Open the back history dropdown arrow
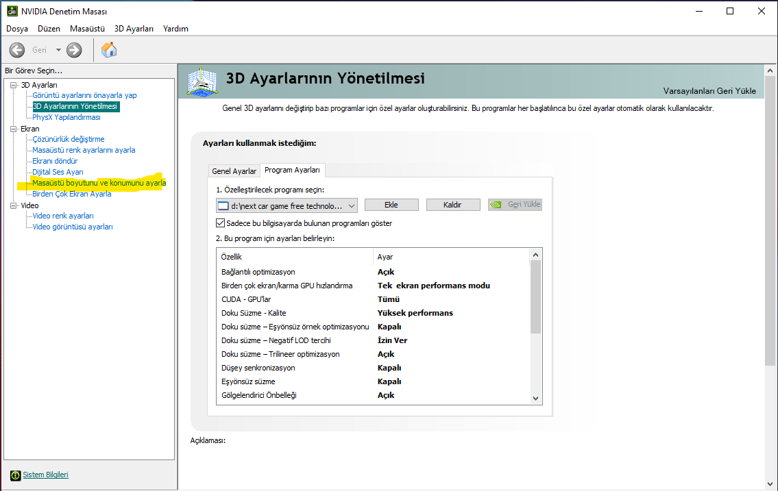The height and width of the screenshot is (491, 778). tap(58, 50)
